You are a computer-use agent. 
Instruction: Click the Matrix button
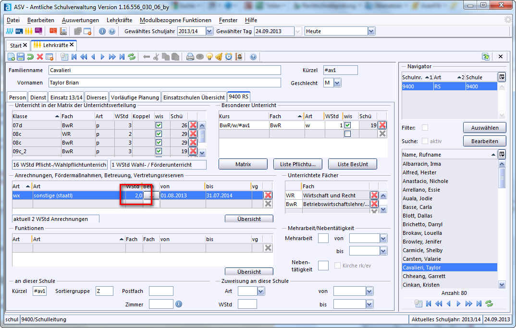coord(243,164)
